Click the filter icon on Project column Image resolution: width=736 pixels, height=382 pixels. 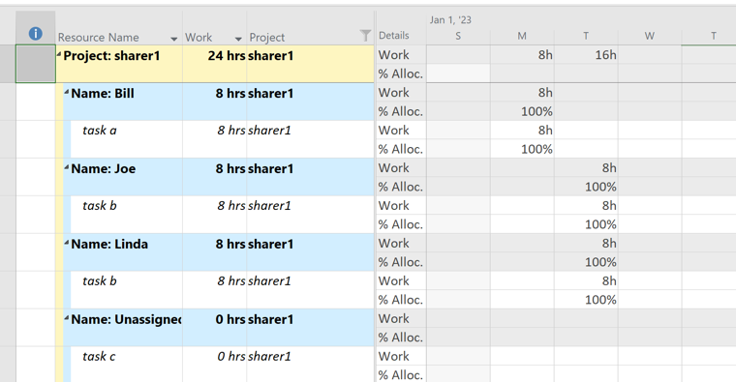(365, 35)
